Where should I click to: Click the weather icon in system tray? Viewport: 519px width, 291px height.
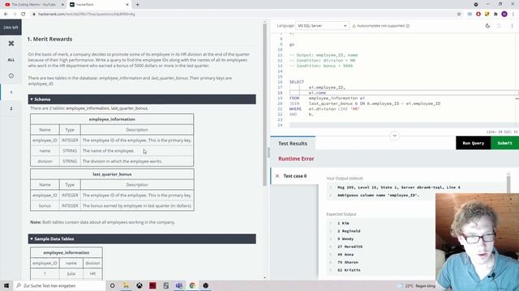tap(400, 285)
